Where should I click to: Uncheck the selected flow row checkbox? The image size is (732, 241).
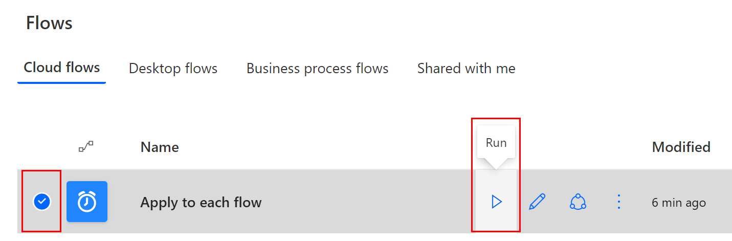click(42, 202)
